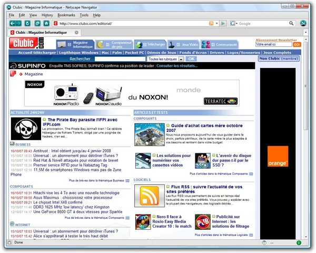Click the scrollbar up arrow
The width and height of the screenshot is (316, 253).
pyautogui.click(x=306, y=40)
